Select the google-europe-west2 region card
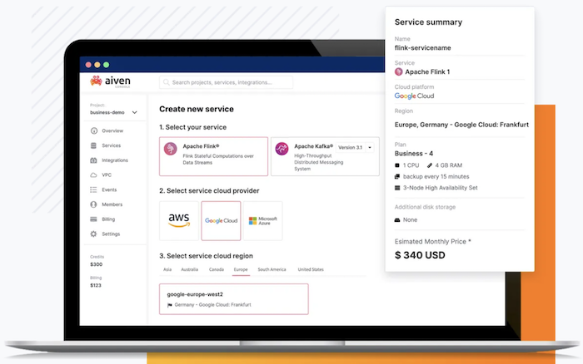 pyautogui.click(x=234, y=299)
